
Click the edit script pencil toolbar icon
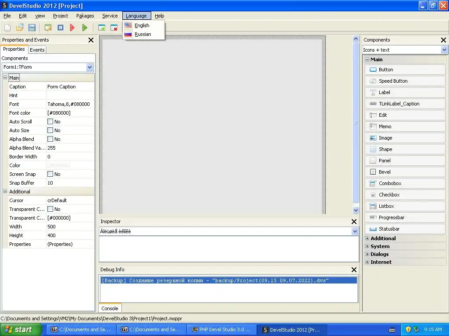tap(48, 28)
